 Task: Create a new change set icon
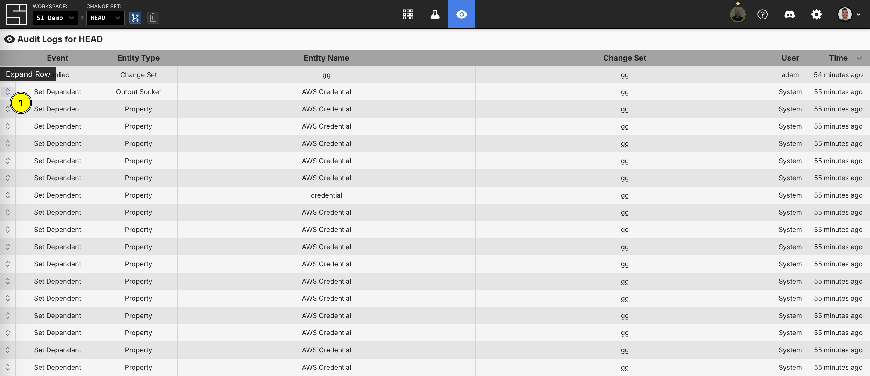(x=135, y=18)
